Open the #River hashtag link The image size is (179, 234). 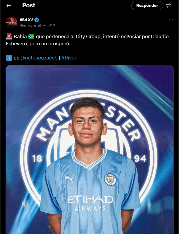(x=69, y=58)
